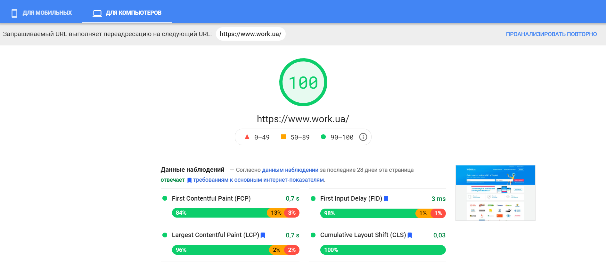Click the redirect URL https://www.work.ua/ chip

click(250, 34)
